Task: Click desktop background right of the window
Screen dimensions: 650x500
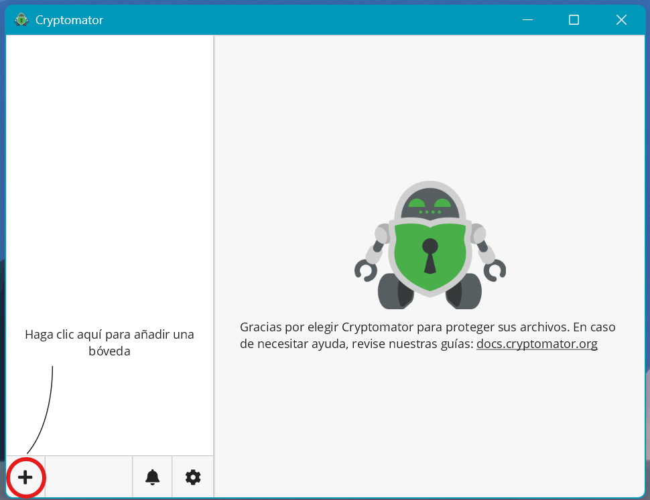Action: tap(647, 268)
